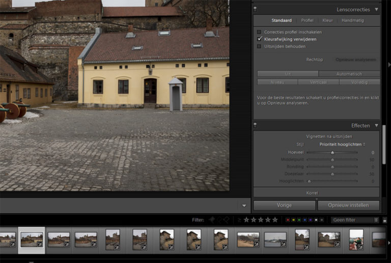Toggle the filter switch beside Geen filter
The image size is (391, 263).
point(385,220)
